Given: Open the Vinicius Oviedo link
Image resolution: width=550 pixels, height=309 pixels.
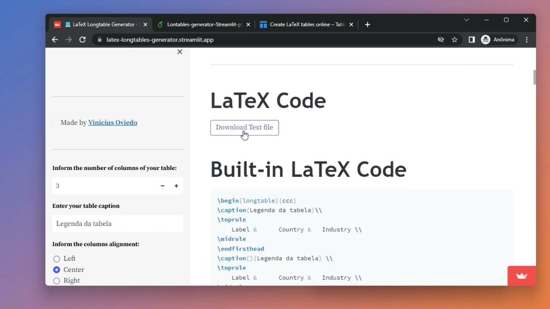Looking at the screenshot, I should 113,123.
